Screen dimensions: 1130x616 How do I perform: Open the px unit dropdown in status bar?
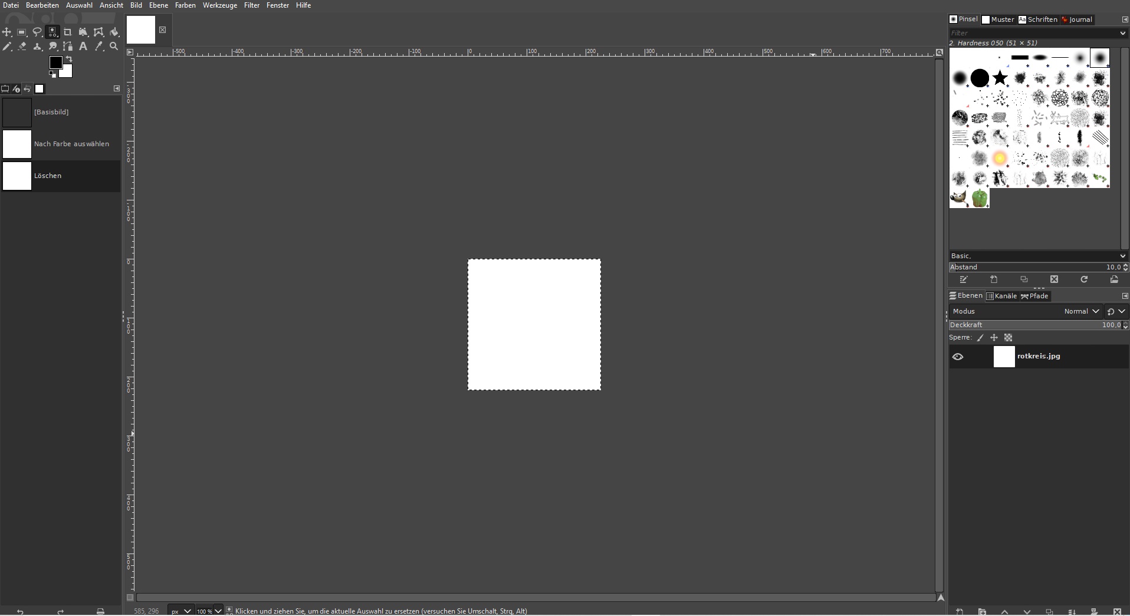pos(180,611)
